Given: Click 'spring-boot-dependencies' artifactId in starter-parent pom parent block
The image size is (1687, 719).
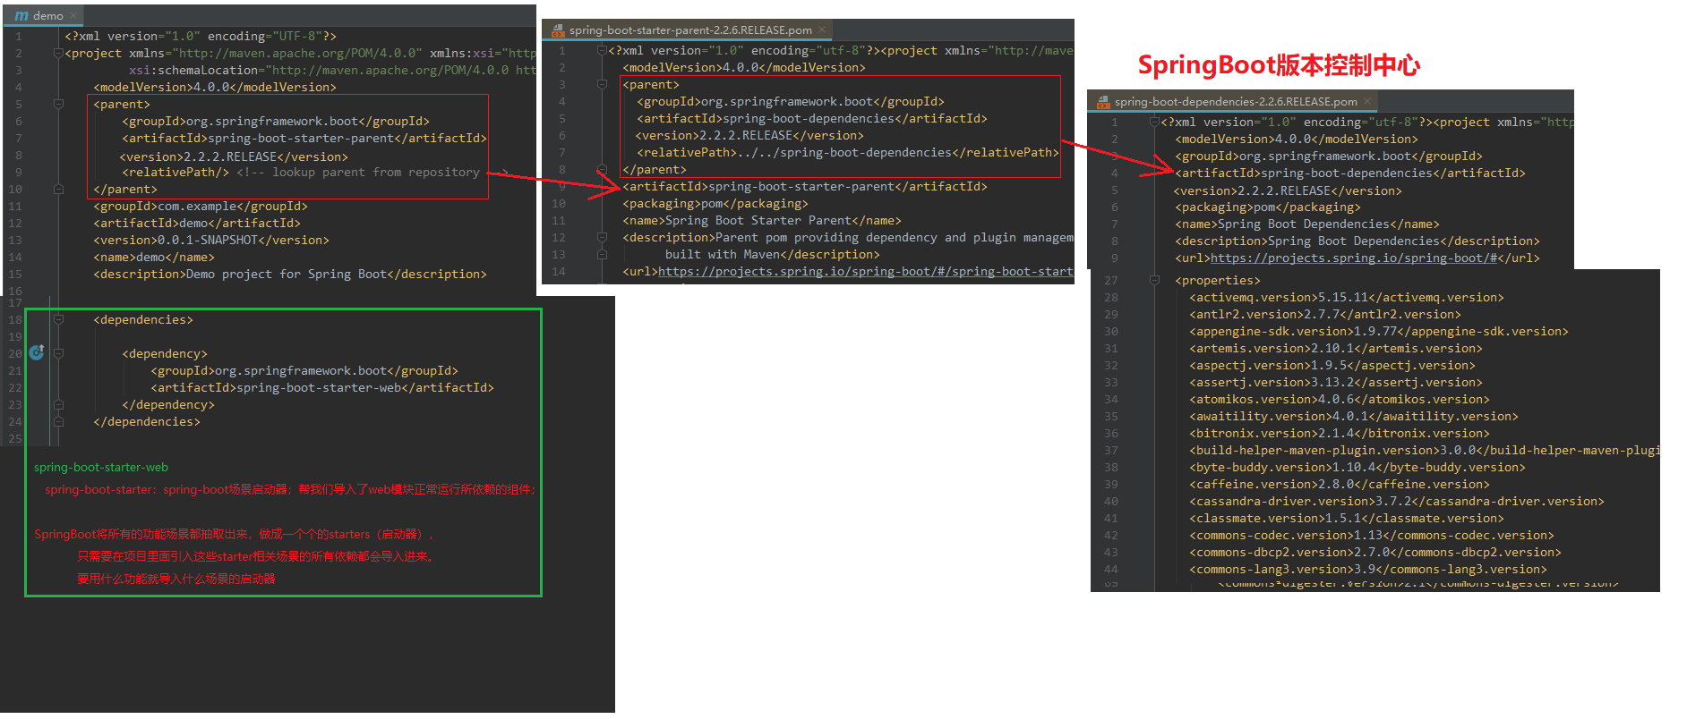Looking at the screenshot, I should click(809, 118).
